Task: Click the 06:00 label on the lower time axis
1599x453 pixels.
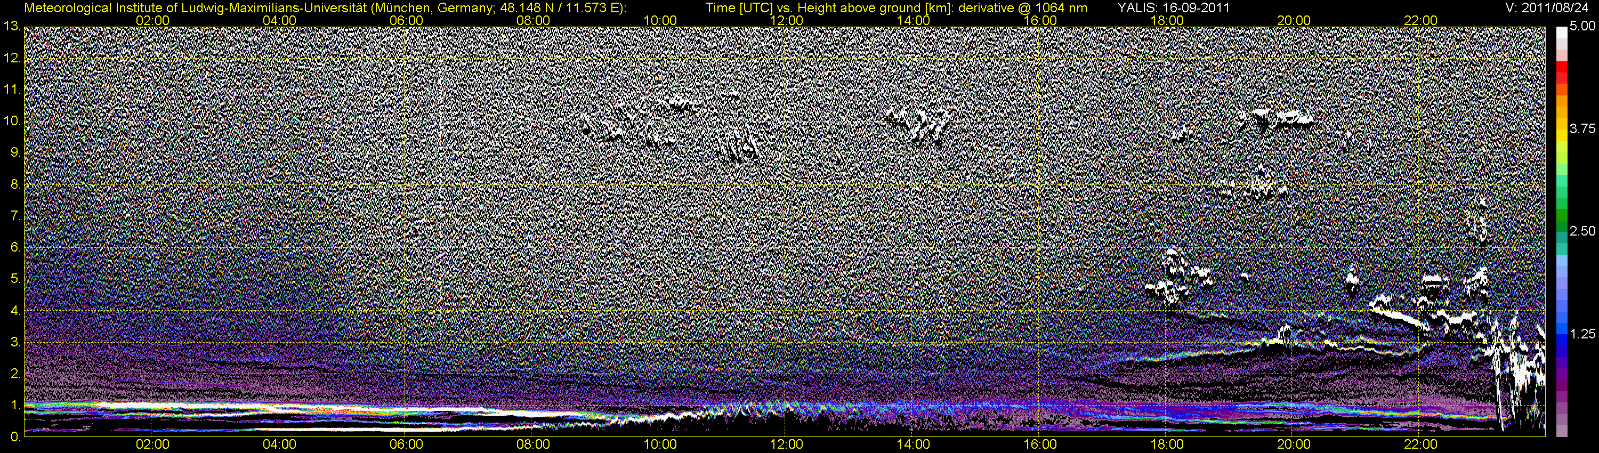Action: [x=407, y=445]
